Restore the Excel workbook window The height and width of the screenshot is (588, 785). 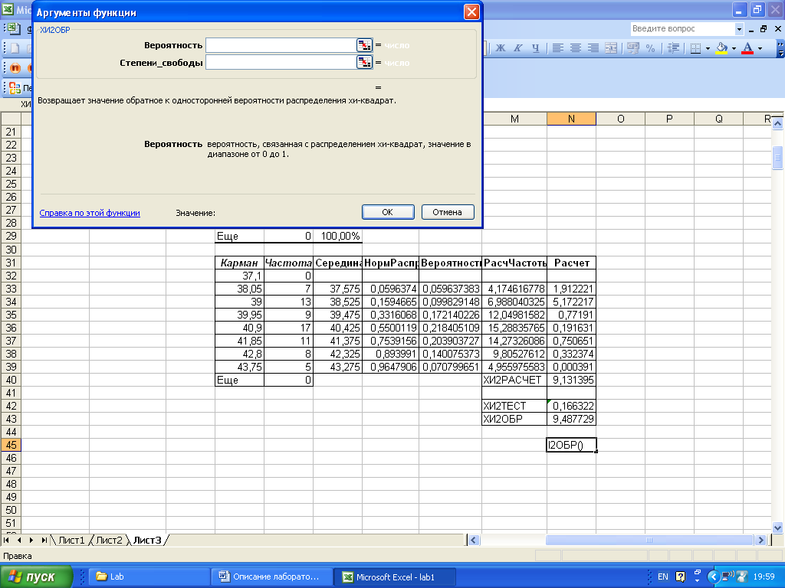[x=764, y=29]
